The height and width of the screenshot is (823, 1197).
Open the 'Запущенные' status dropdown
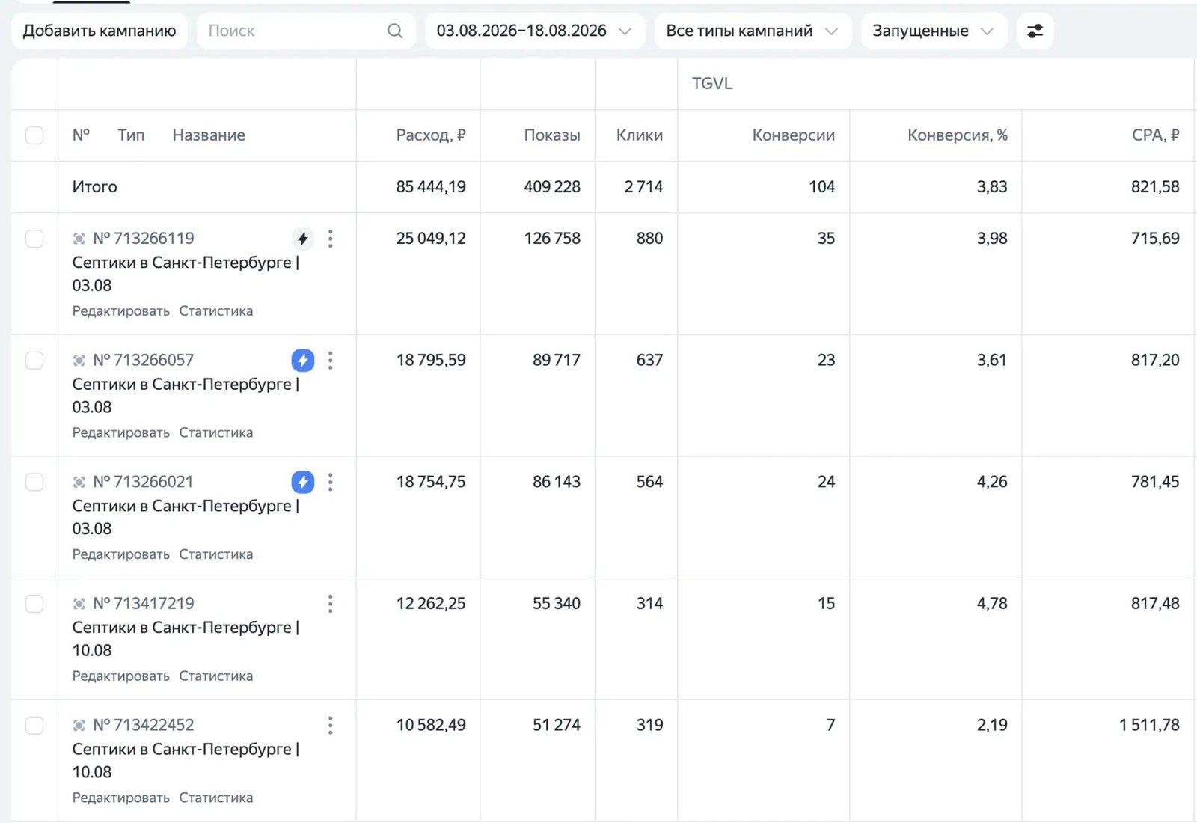pyautogui.click(x=934, y=31)
